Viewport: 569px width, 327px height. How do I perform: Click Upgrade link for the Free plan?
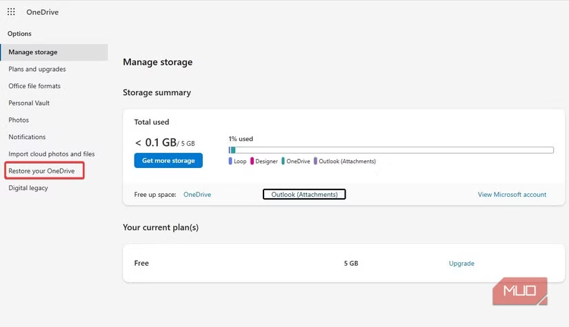click(461, 264)
